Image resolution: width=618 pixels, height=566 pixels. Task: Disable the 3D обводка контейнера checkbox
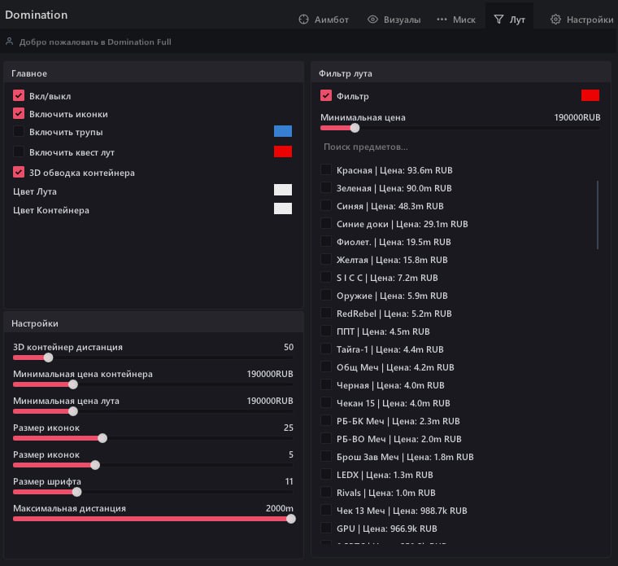point(20,173)
